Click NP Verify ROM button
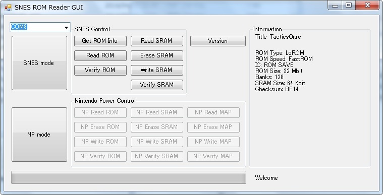Image resolution: width=383 pixels, height=195 pixels. pos(100,156)
